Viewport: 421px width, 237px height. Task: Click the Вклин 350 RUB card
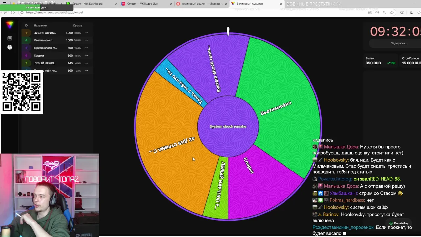click(x=380, y=61)
